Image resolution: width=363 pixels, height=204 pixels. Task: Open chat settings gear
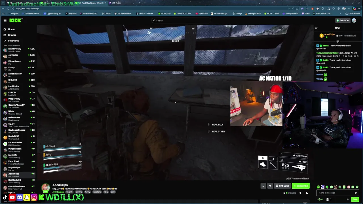[348, 199]
